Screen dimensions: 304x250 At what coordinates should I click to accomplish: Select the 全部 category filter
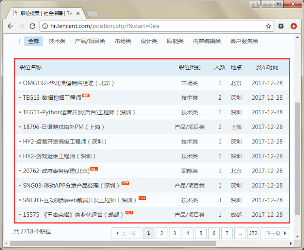coord(34,41)
